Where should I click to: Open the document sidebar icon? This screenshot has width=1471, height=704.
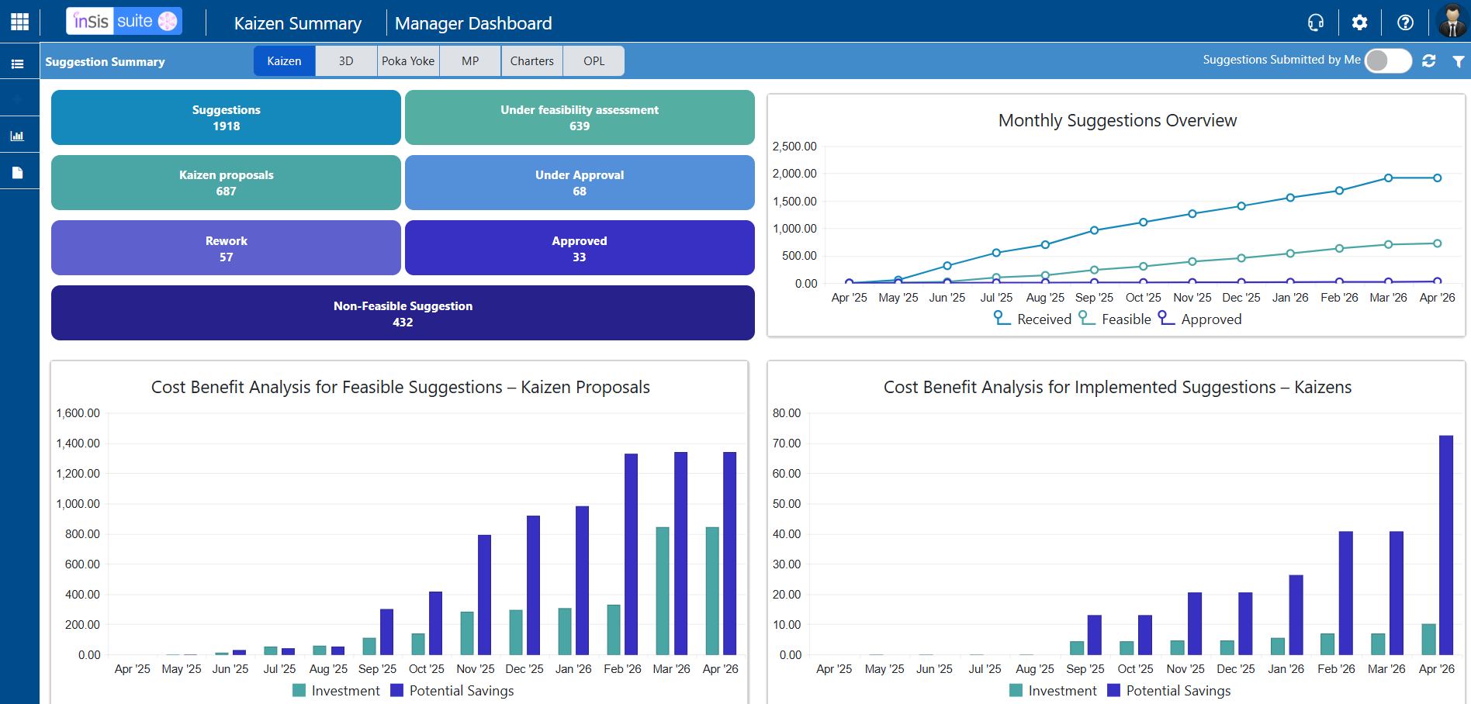[x=17, y=172]
